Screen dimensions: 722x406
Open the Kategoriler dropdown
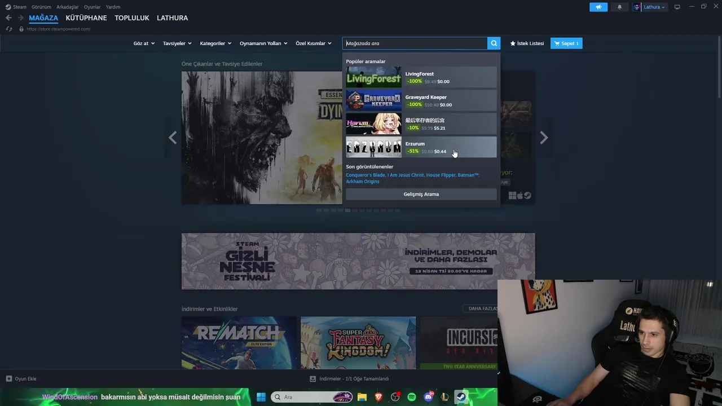point(215,43)
